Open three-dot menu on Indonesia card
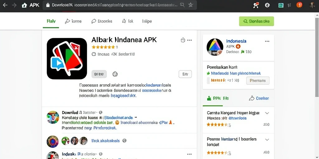Screen dimensions: 319x159 point(267,41)
